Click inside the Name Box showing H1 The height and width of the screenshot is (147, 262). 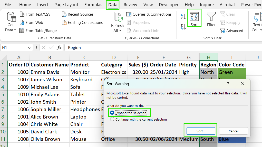[14, 48]
